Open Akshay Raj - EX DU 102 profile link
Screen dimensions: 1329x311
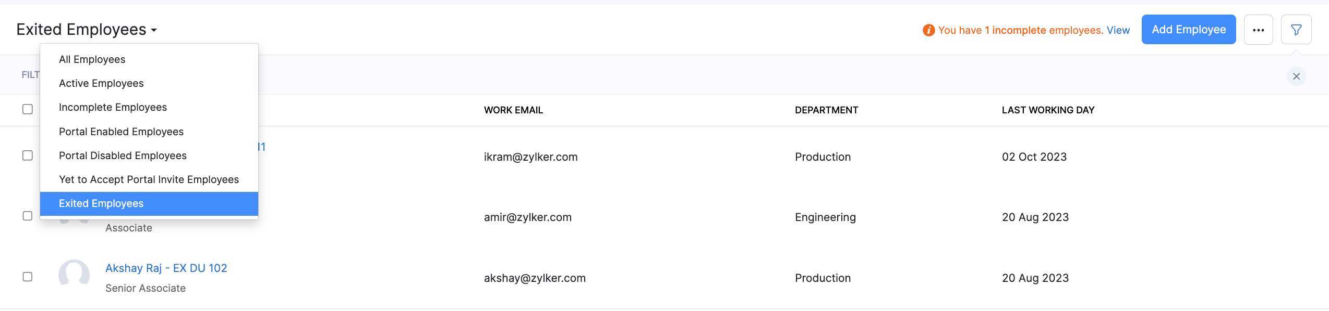(x=166, y=268)
